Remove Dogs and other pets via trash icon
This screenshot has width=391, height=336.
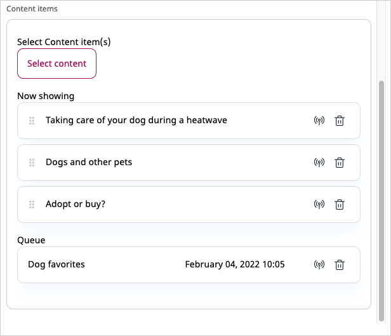[340, 163]
